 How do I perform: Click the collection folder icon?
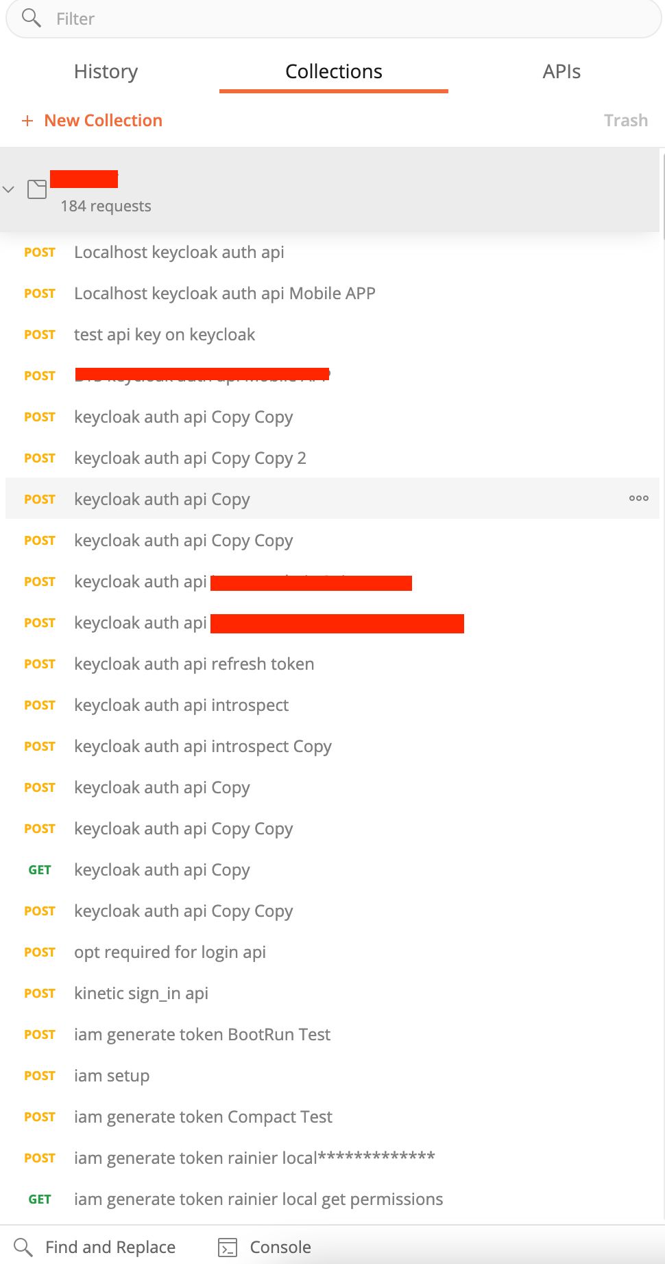37,189
